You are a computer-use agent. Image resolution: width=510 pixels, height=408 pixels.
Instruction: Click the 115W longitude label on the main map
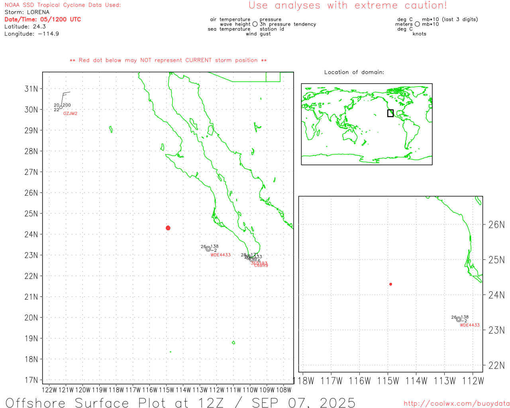(167, 390)
